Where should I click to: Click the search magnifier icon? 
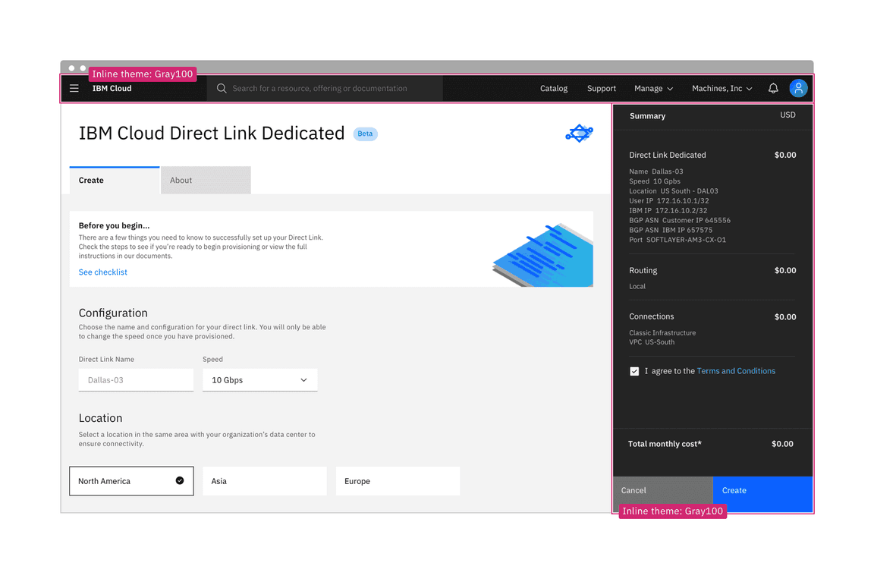pos(221,88)
